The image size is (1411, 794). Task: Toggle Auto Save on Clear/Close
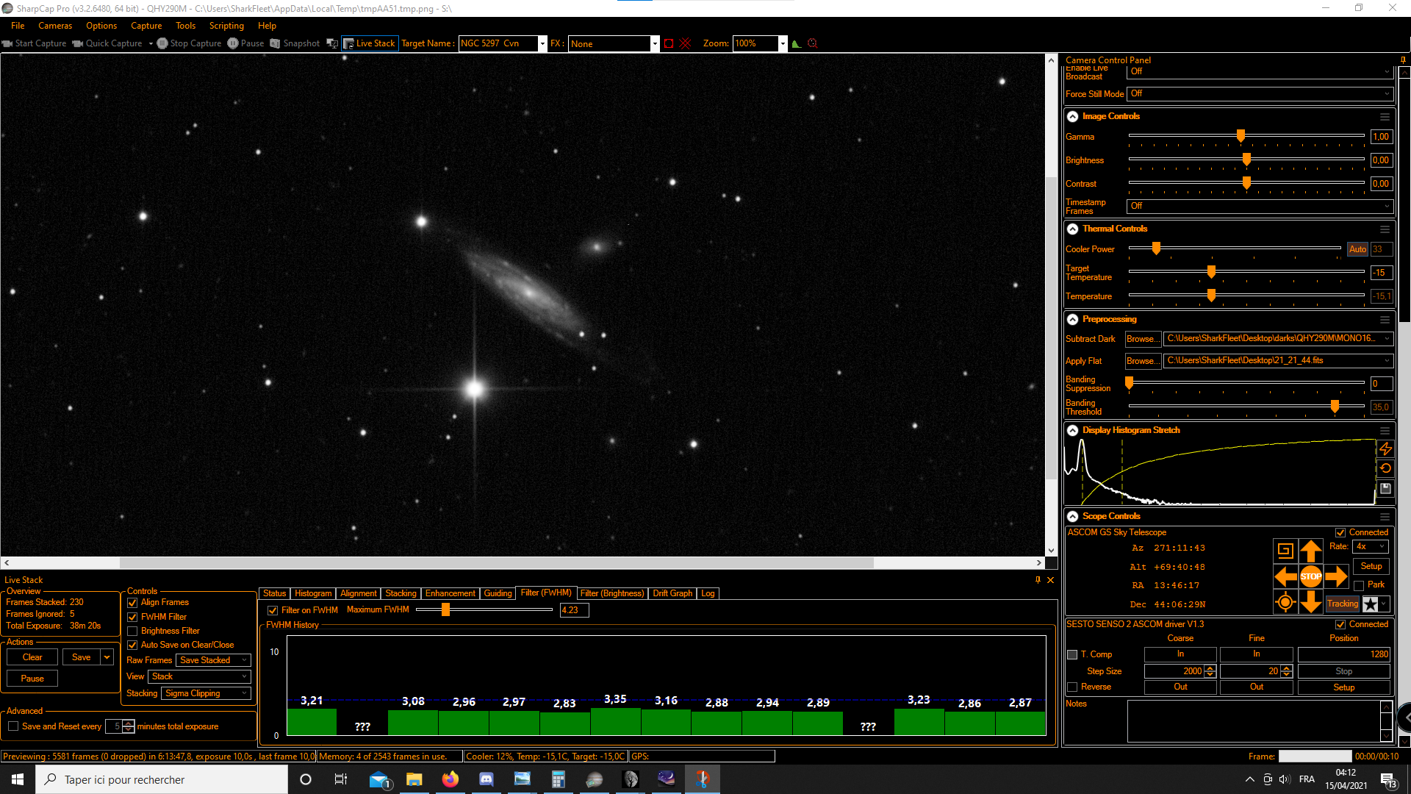coord(132,645)
